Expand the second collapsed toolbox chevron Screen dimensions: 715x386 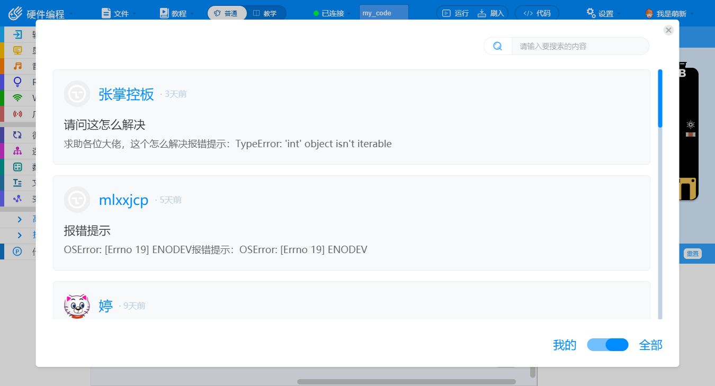point(20,235)
